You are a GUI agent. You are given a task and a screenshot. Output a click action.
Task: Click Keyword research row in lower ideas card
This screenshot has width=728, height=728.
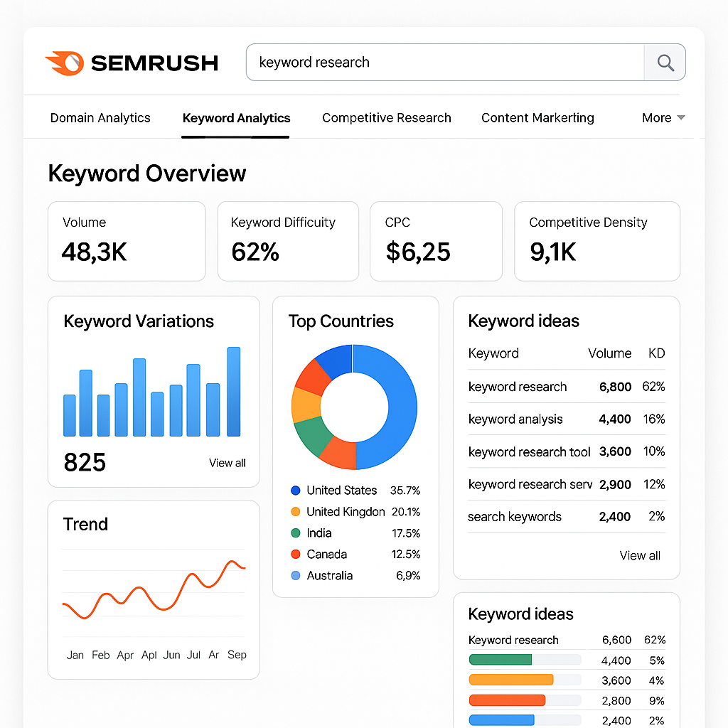(567, 641)
